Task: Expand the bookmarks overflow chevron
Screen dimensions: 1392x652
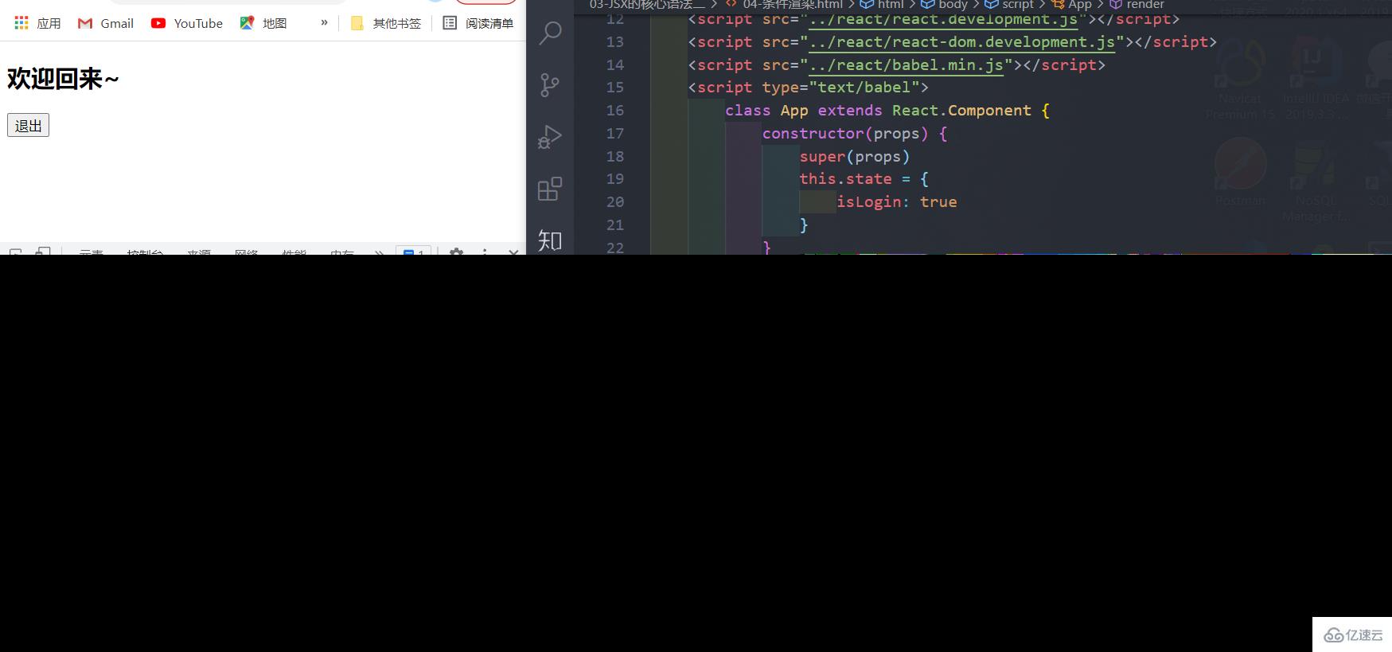Action: 324,22
